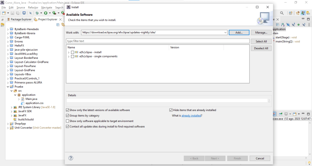Click the Save icon in Eclipse toolbar
This screenshot has height=166, width=312.
pyautogui.click(x=12, y=13)
